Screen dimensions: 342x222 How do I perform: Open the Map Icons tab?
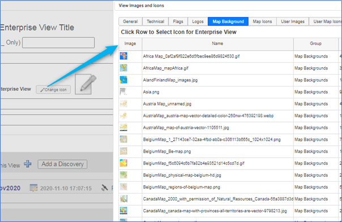click(x=262, y=21)
